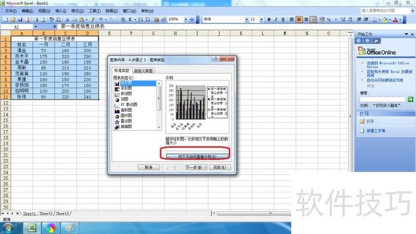Open fill color dropdown arrow

pyautogui.click(x=390, y=20)
